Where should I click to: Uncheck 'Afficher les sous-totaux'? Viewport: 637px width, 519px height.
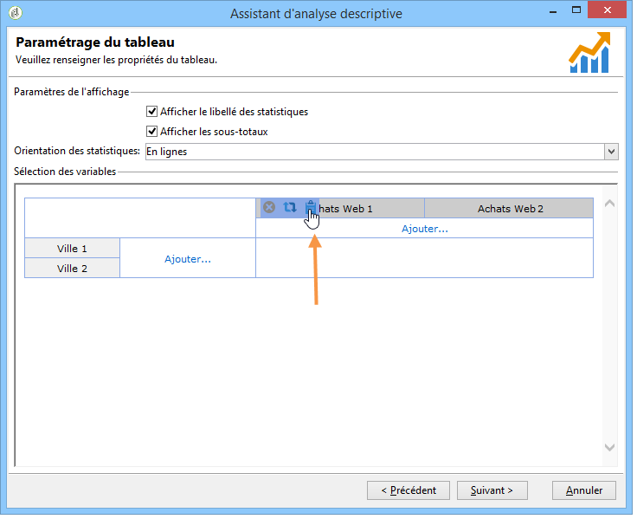[151, 132]
